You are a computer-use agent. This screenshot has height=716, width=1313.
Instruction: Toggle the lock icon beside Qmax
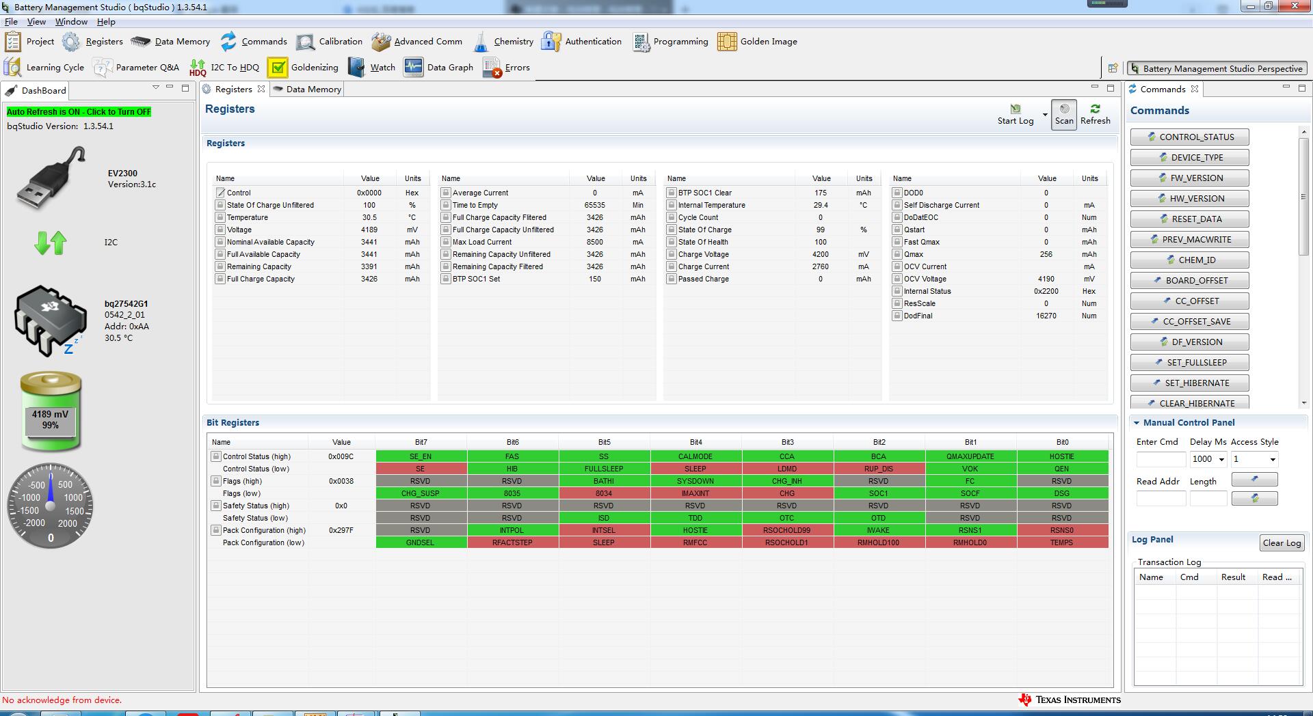[x=897, y=254]
